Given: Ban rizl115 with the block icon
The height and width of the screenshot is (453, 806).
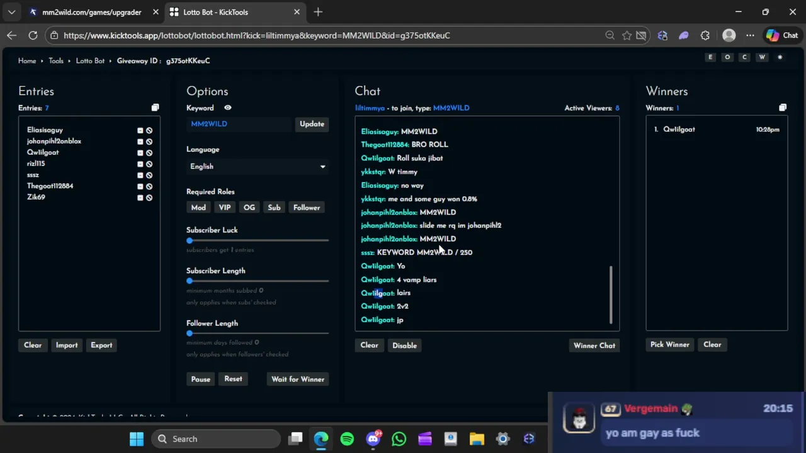Looking at the screenshot, I should pyautogui.click(x=149, y=164).
